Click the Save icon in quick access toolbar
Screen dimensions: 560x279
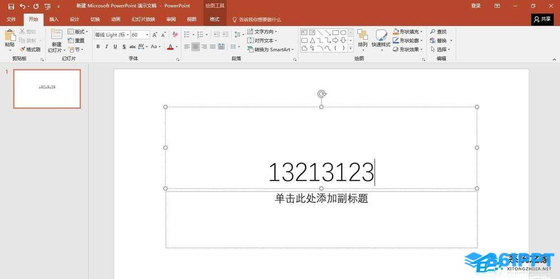[x=11, y=6]
